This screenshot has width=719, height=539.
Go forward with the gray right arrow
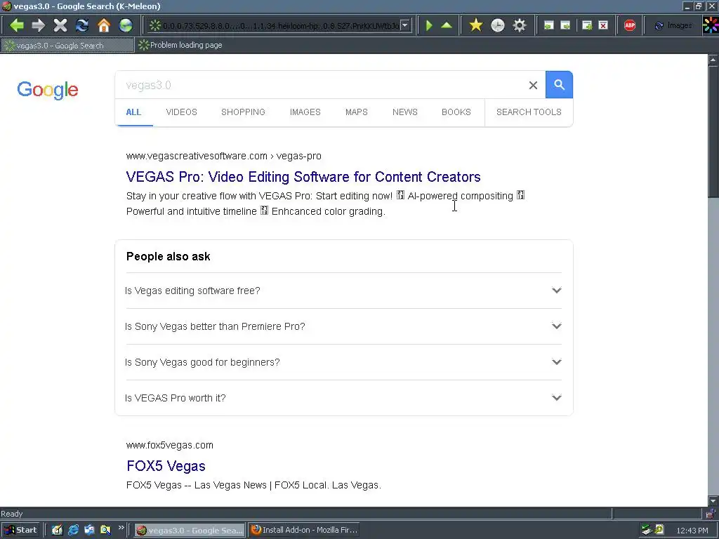pyautogui.click(x=39, y=25)
